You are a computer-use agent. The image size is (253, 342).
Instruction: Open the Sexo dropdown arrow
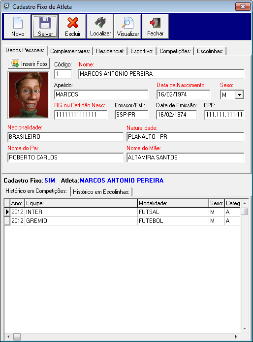tap(240, 95)
